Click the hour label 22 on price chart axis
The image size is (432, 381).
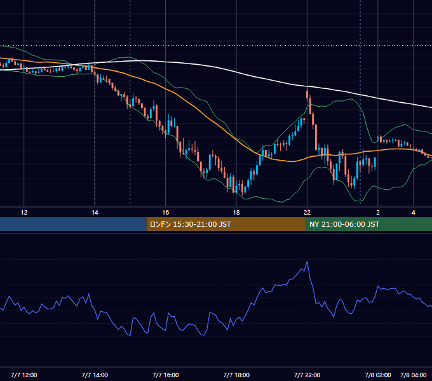307,212
